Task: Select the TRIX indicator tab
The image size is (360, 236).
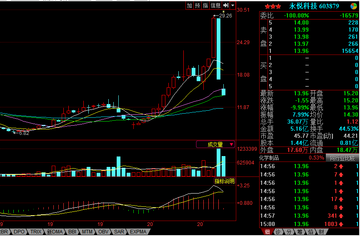Action: click(x=36, y=232)
